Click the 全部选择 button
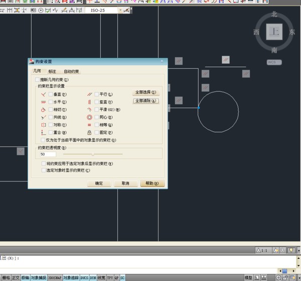301x281 pixels. 146,92
